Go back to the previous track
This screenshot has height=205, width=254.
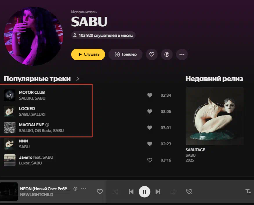coord(131,192)
